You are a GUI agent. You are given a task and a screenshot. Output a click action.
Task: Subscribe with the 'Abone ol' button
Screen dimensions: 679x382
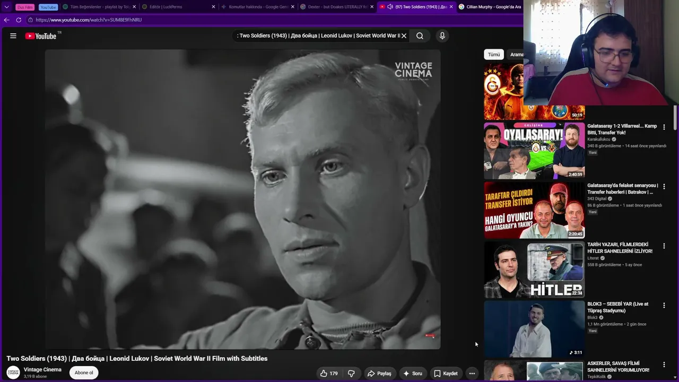point(84,372)
